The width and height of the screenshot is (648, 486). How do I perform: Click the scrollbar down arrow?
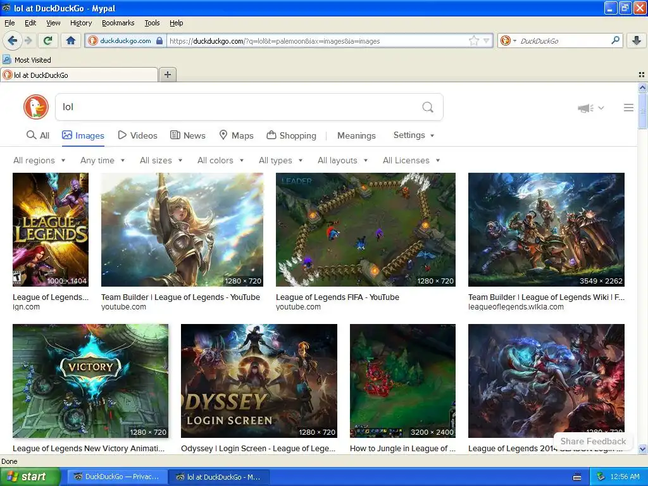642,449
